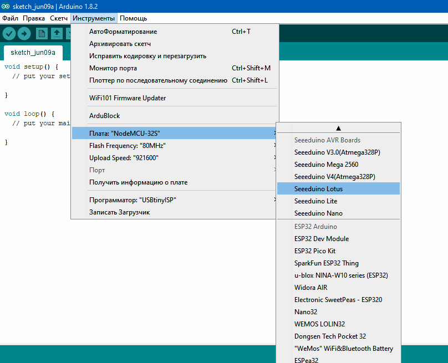Select the Seeeduino Lotus board

tap(318, 189)
